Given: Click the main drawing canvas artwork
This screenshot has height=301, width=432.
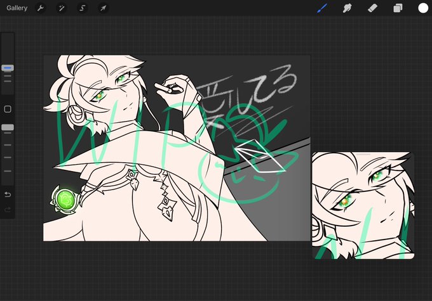Looking at the screenshot, I should pyautogui.click(x=177, y=148).
